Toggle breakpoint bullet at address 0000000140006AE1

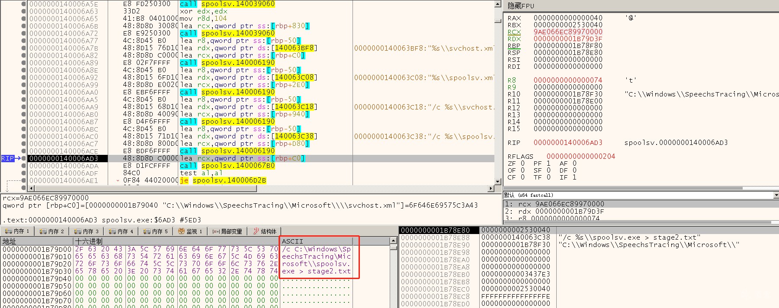tap(23, 180)
